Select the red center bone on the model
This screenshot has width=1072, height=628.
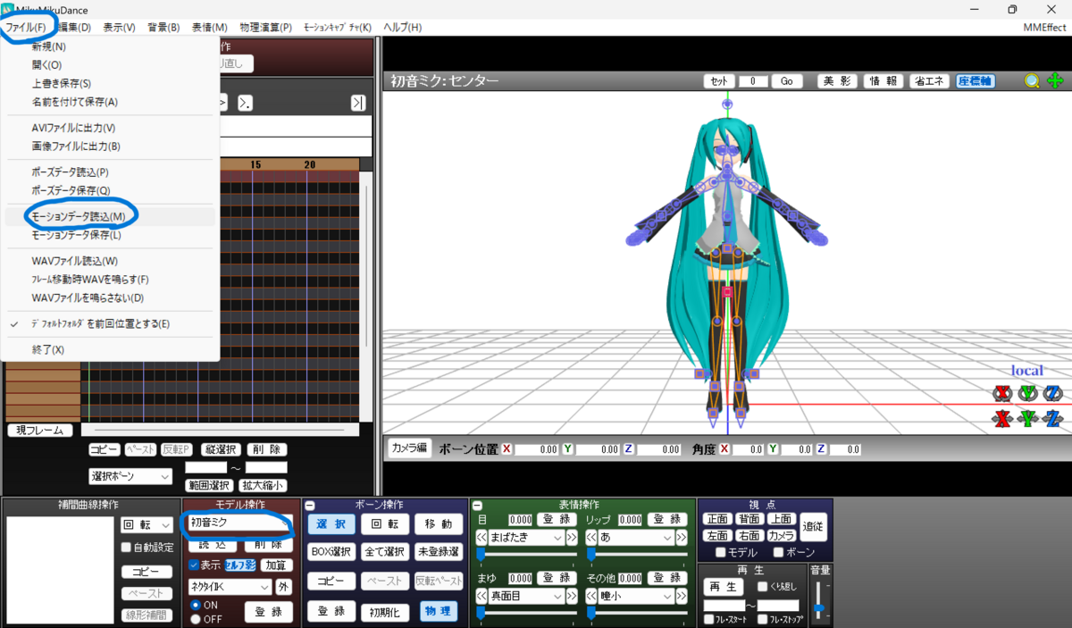728,291
